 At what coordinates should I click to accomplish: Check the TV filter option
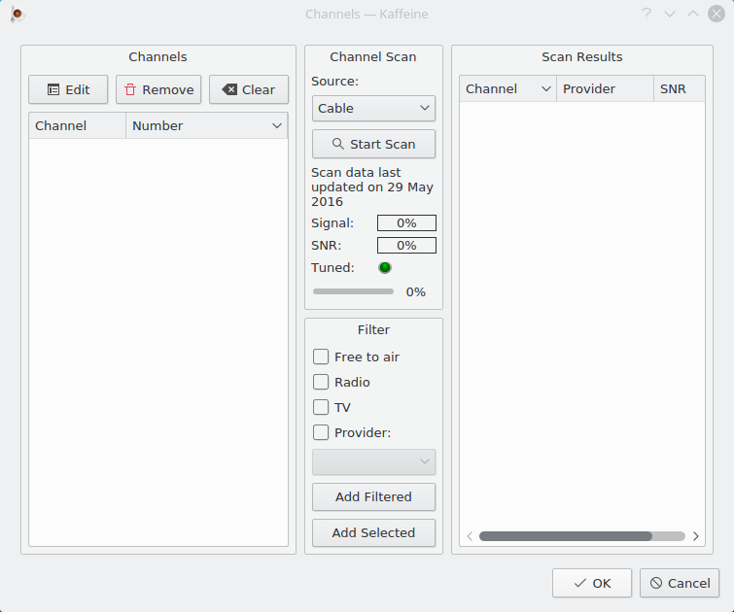(321, 407)
